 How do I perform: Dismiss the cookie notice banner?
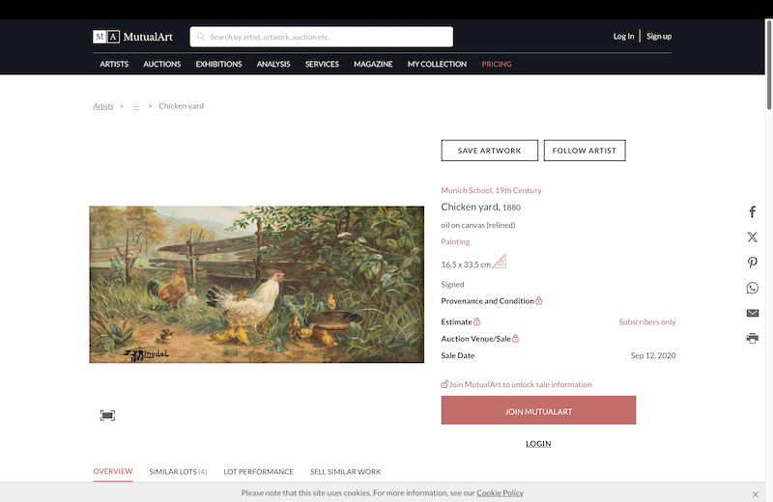click(x=756, y=494)
